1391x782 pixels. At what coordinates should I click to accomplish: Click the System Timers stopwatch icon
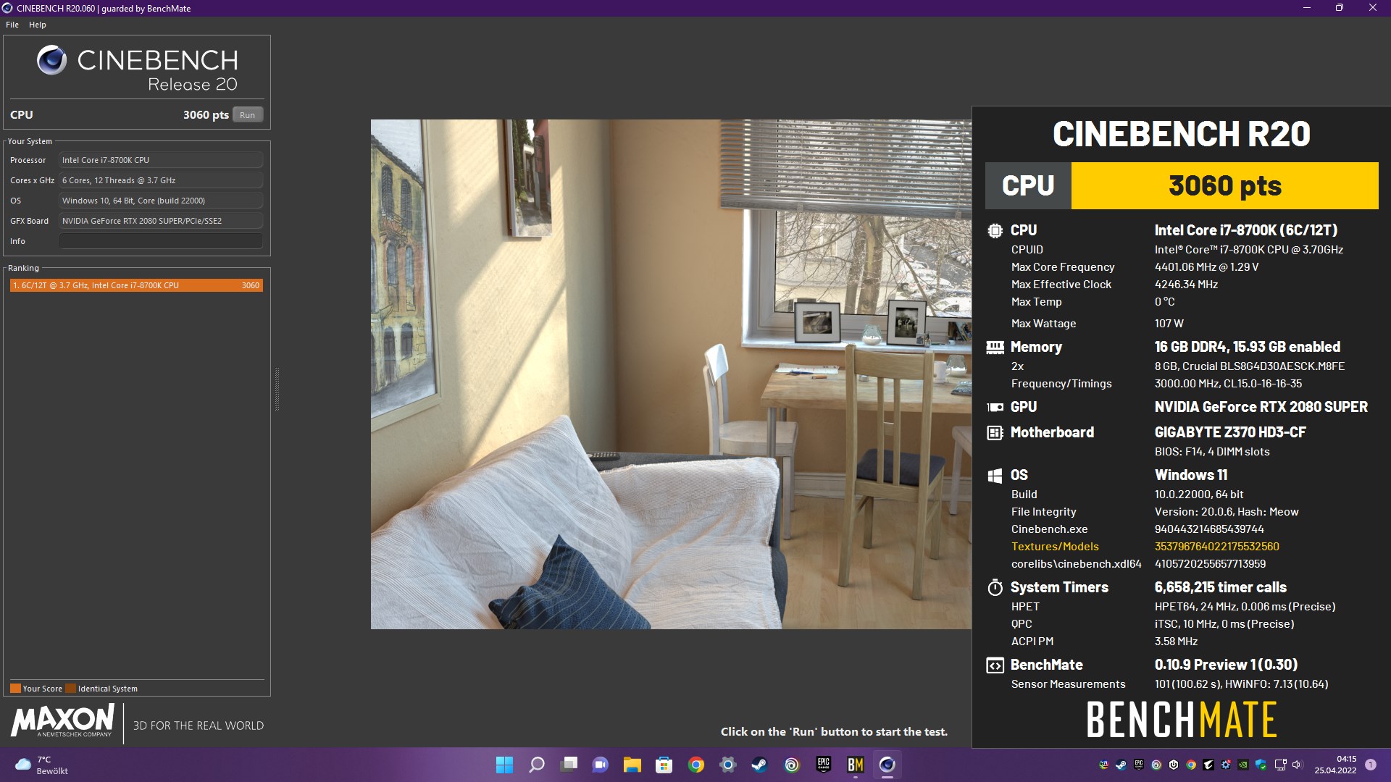[x=995, y=587]
